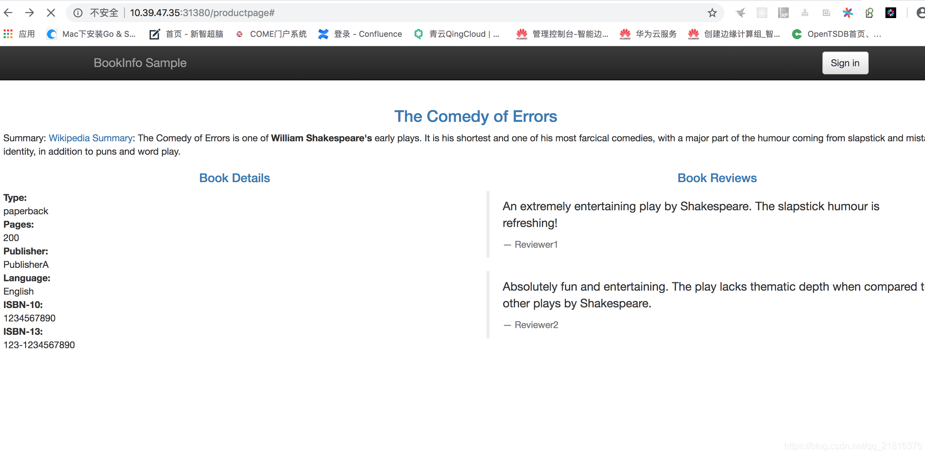Viewport: 925px width, 454px height.
Task: Open the sitemap tree extension icon
Action: coord(805,13)
